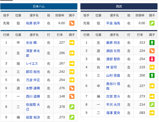
Task: Click batting average .313
Action: click(142, 43)
